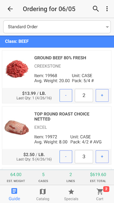View the $619.60 estimated total

click(x=98, y=175)
